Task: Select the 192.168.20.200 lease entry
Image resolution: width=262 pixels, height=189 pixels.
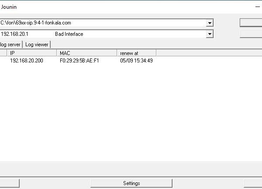Action: (27, 61)
